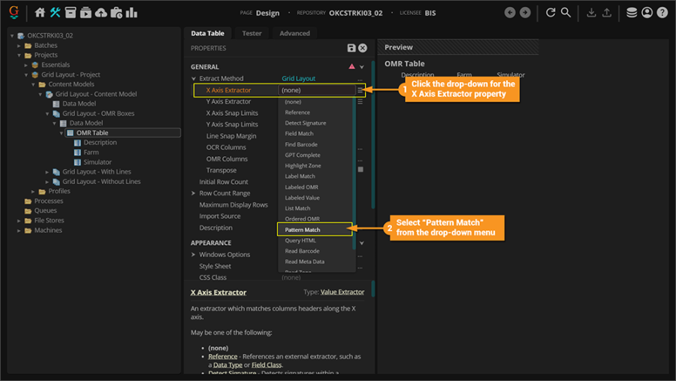676x381 pixels.
Task: Select the Y Axis Snap Limits property
Action: pos(232,124)
